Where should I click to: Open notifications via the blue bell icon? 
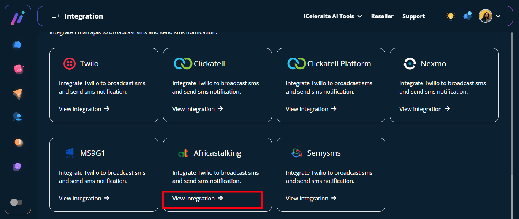pyautogui.click(x=467, y=16)
